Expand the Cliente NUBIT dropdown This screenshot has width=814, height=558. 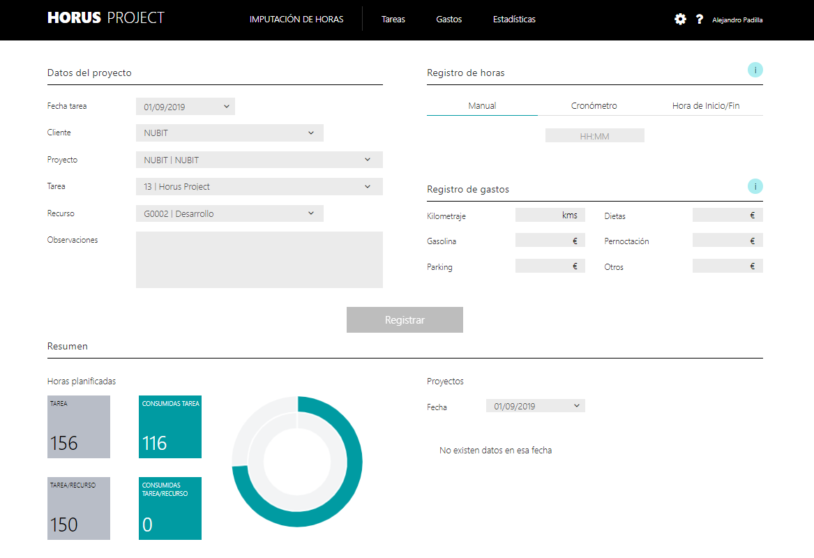coord(229,133)
